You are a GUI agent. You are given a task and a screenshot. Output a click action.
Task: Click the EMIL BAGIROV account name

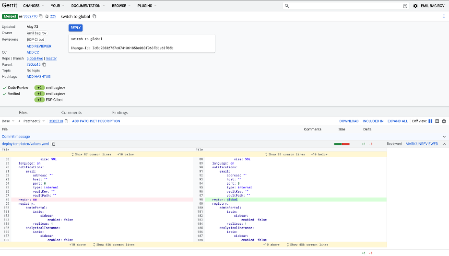(432, 6)
